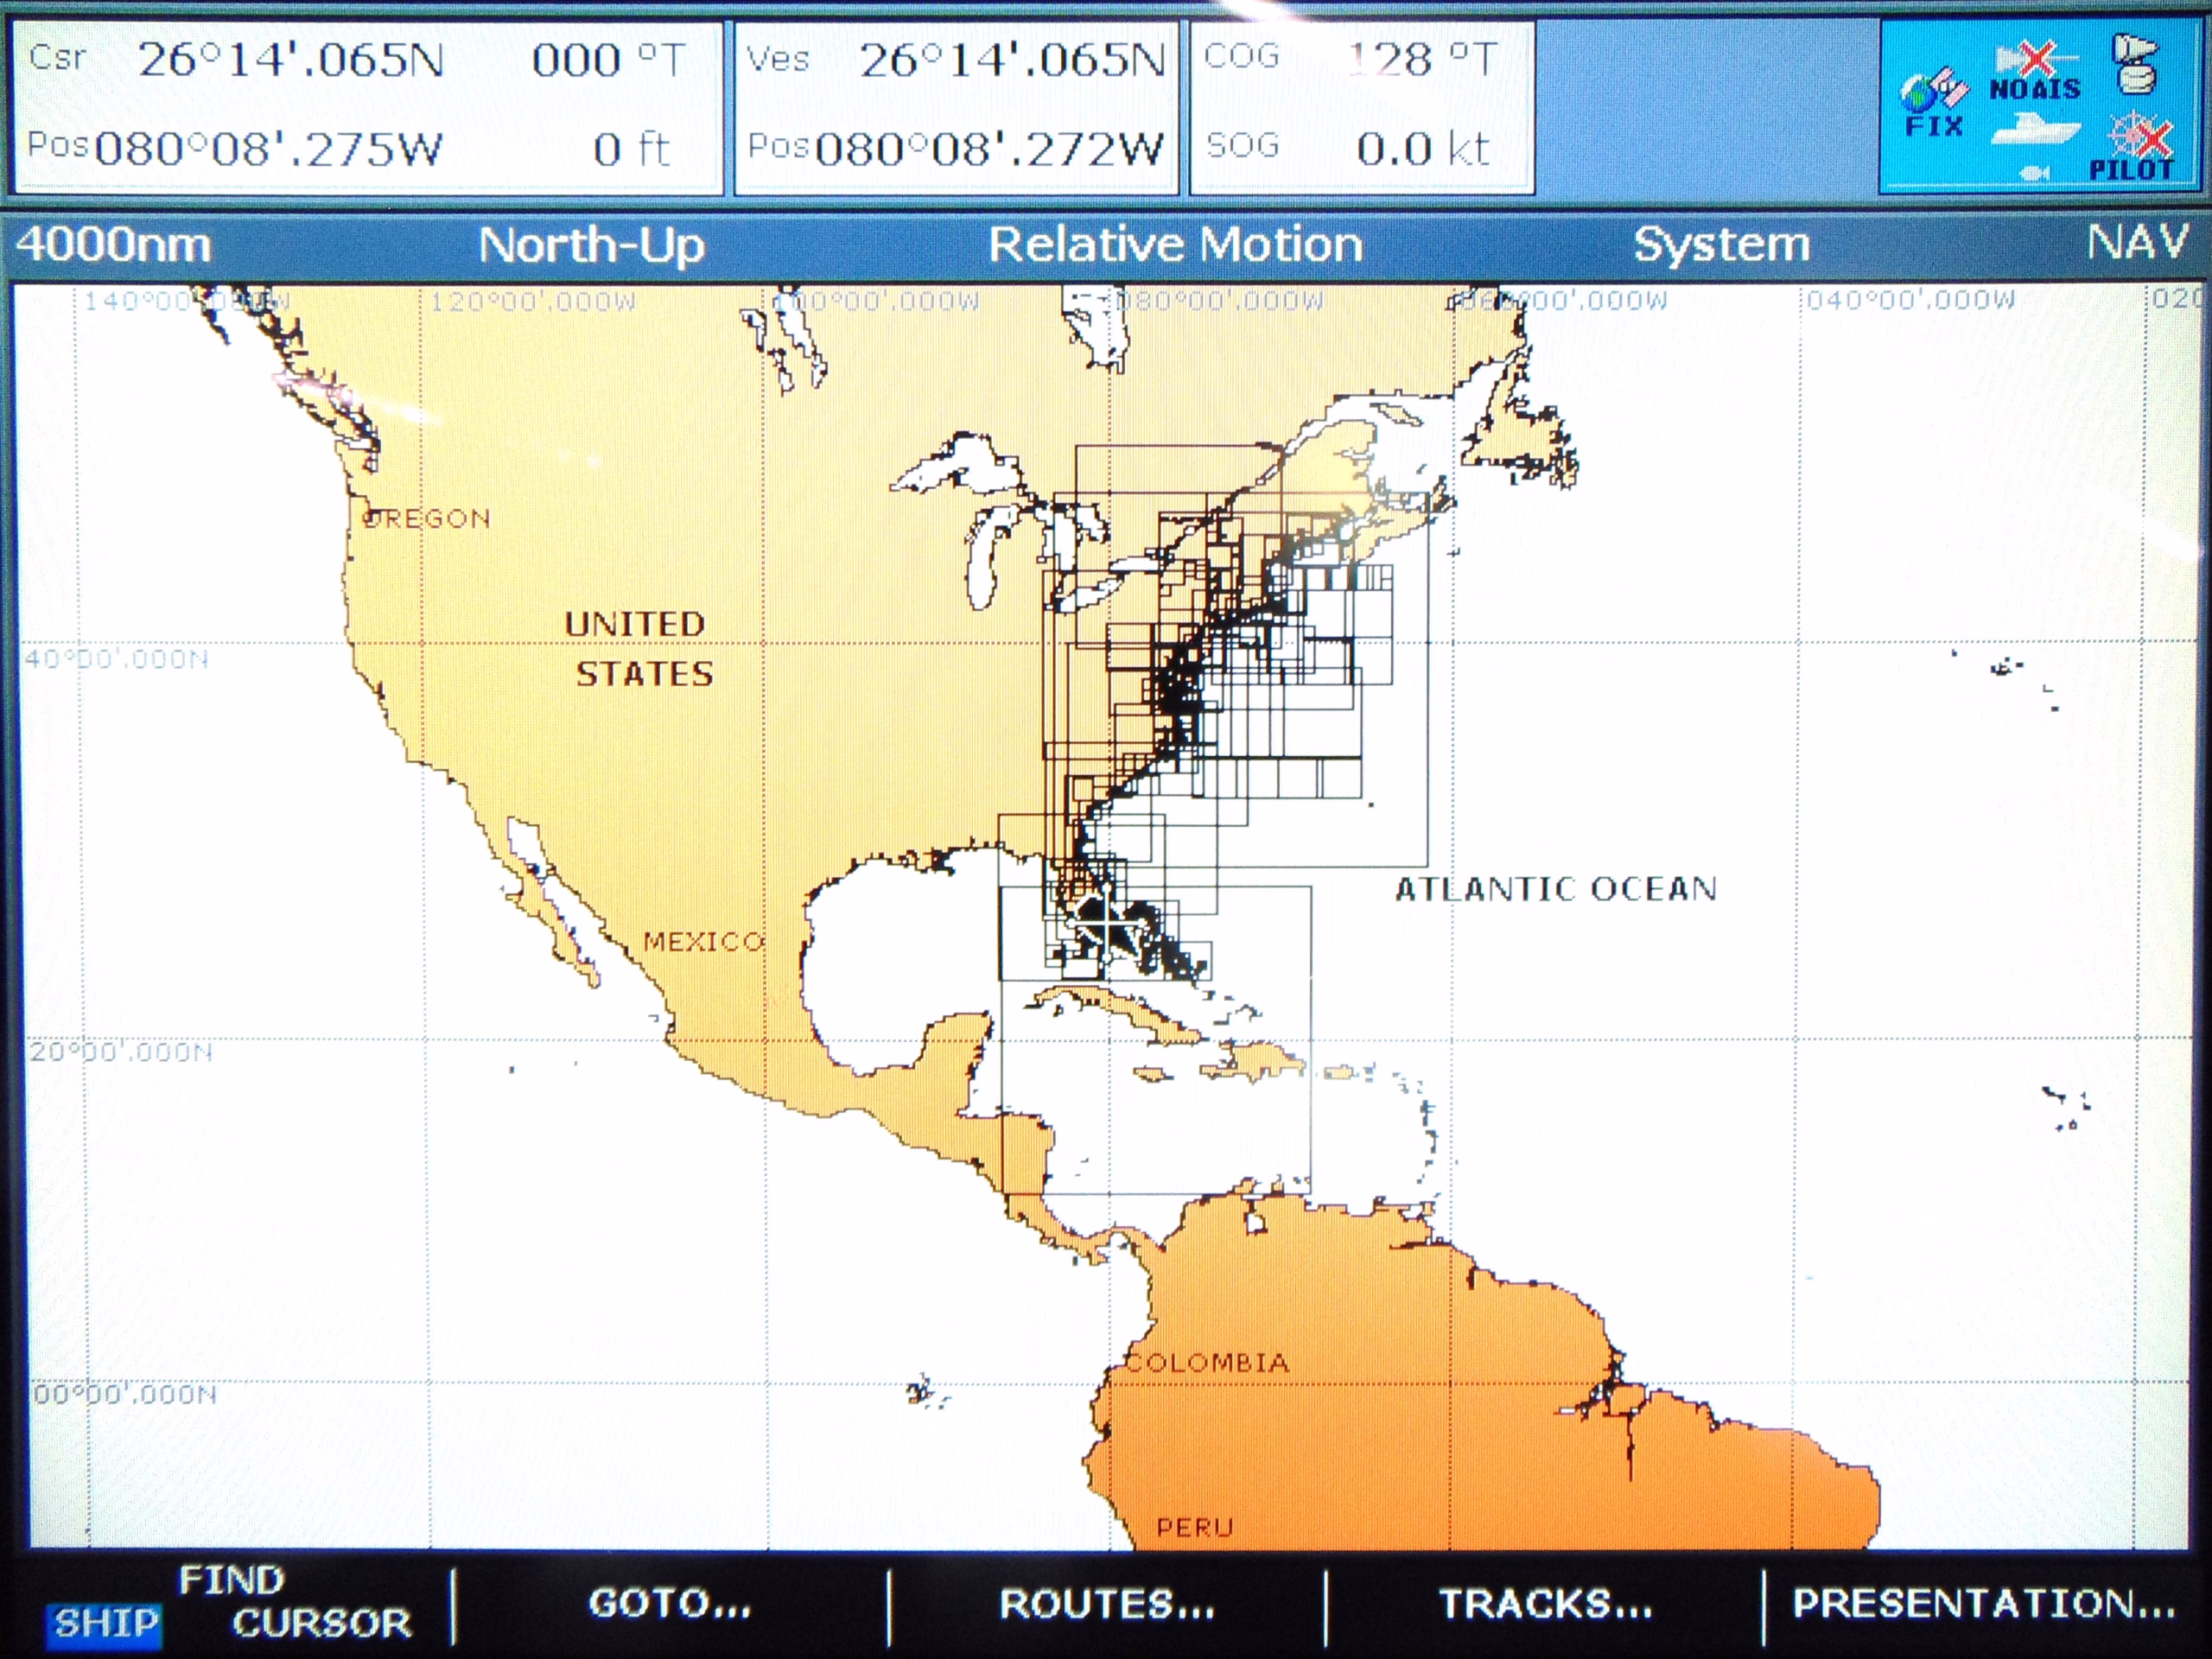Select CURSOR in the FIND softkey
Image resolution: width=2212 pixels, height=1659 pixels.
point(321,1622)
